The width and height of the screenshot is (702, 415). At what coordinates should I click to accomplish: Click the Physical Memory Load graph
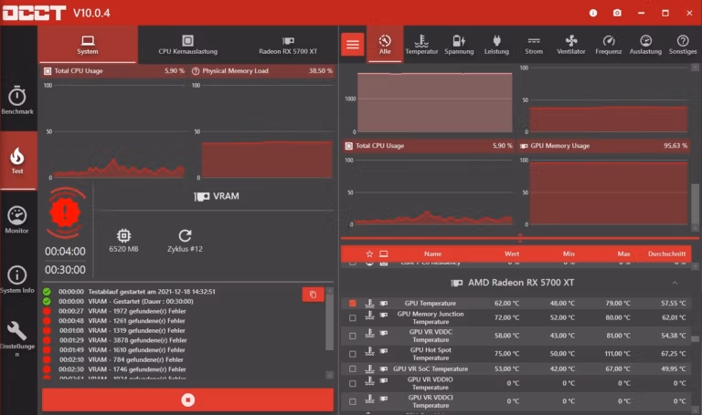[264, 131]
